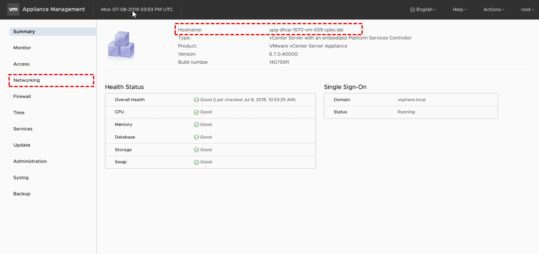Viewport: 539px width, 254px height.
Task: Click the Swap Good status icon
Action: [x=196, y=162]
